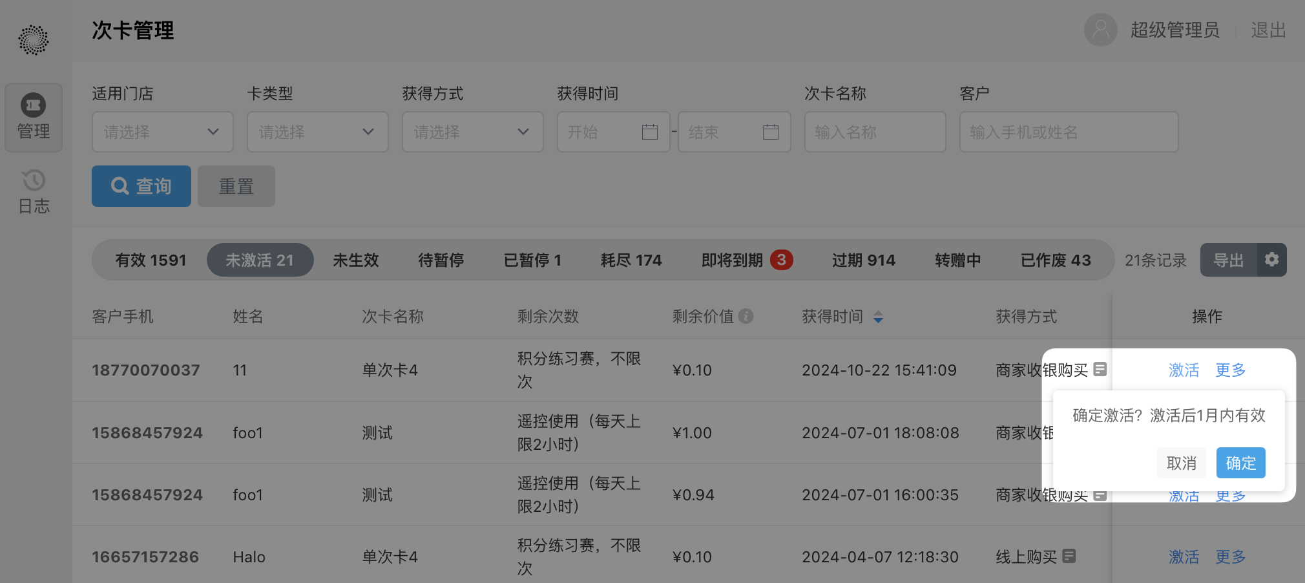Click the 次卡名称 input field

point(875,132)
